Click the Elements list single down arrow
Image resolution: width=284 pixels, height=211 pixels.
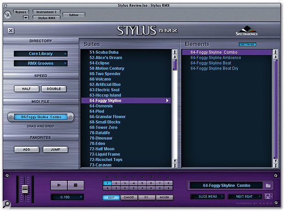[x=275, y=161]
